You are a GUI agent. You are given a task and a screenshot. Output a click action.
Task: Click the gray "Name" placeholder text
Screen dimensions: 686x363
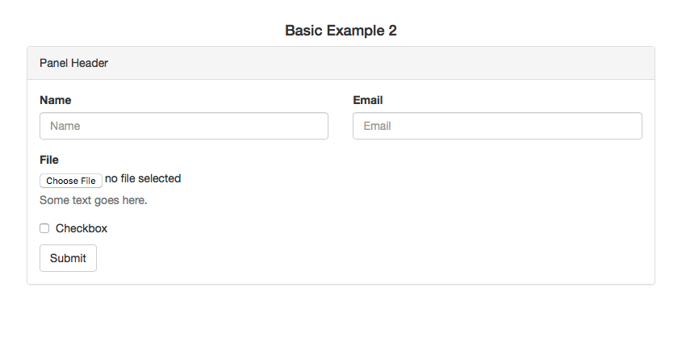(x=65, y=126)
